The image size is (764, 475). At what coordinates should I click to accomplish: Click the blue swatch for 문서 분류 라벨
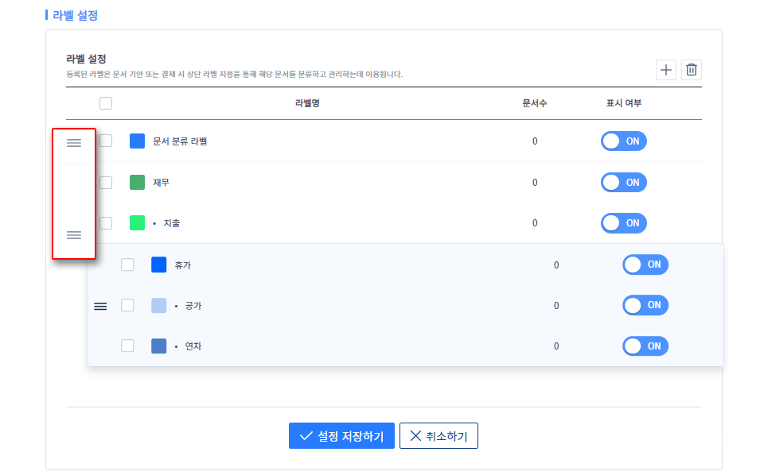pyautogui.click(x=138, y=141)
